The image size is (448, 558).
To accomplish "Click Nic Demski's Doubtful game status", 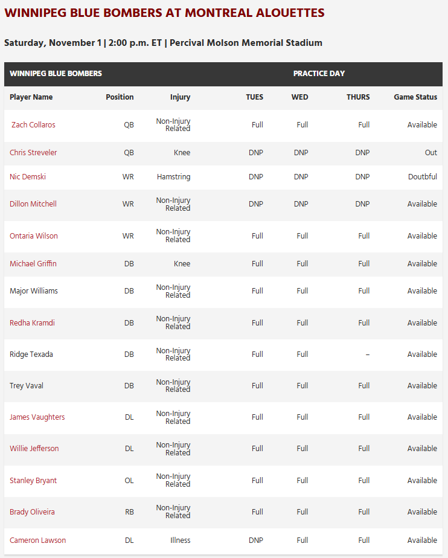I will pos(422,177).
